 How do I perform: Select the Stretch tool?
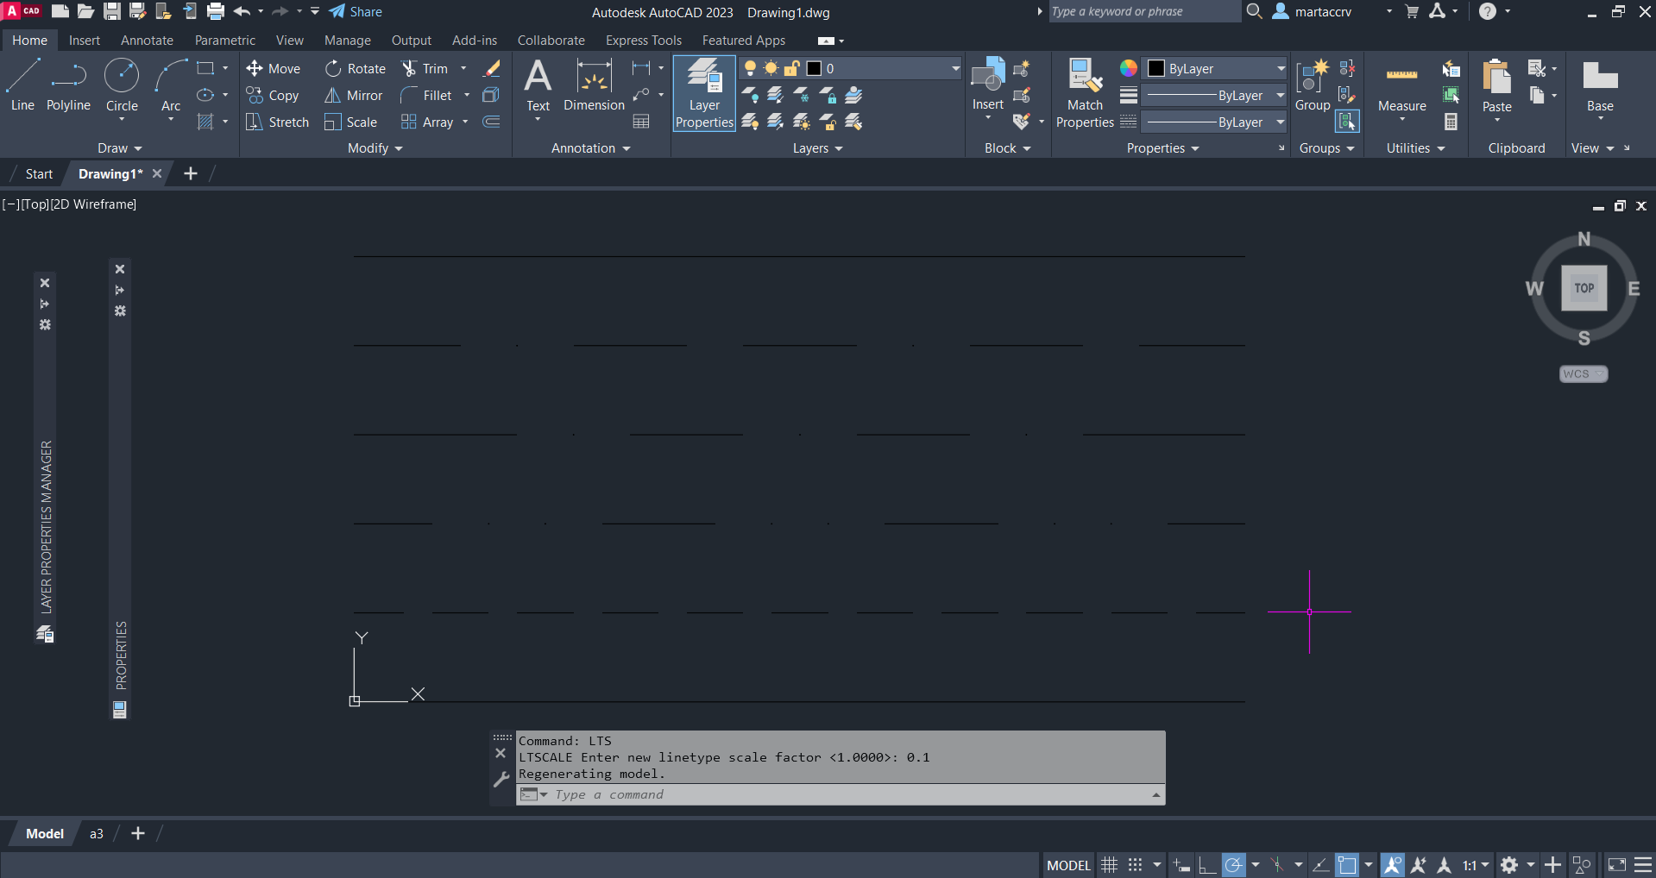[278, 122]
